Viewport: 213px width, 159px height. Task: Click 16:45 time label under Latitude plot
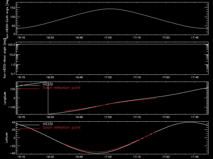[x=79, y=157]
